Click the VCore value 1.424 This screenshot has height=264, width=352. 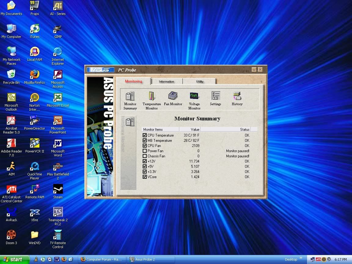click(195, 177)
